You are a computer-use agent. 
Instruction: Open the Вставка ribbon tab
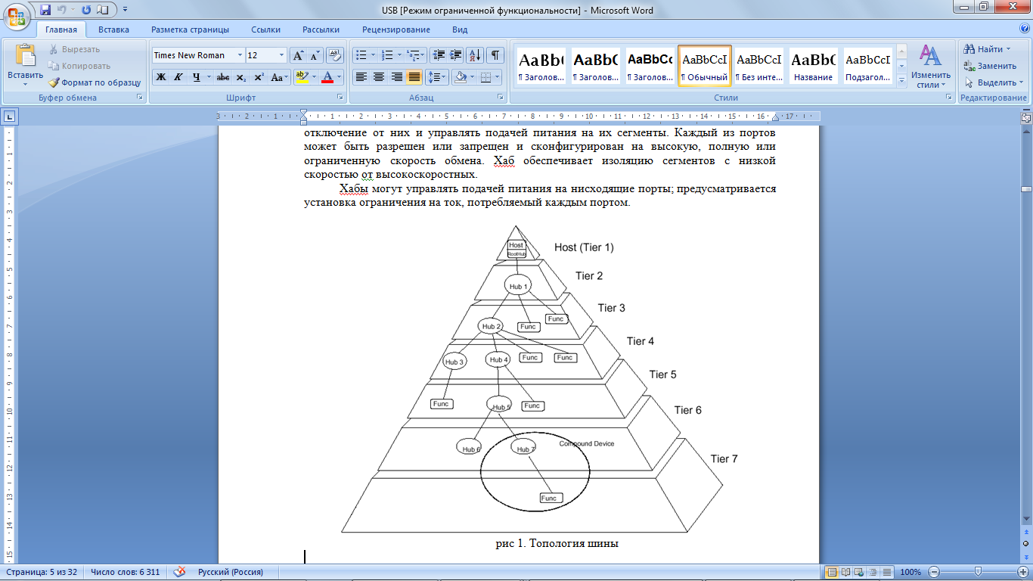point(113,30)
